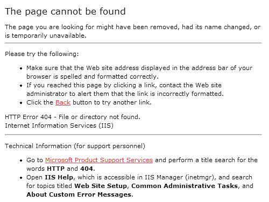Click 'If you reached this page' bullet text
Image resolution: width=269 pixels, height=202 pixels.
coord(124,85)
